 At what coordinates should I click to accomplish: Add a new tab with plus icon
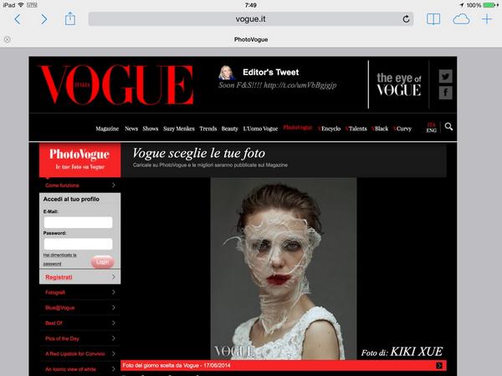(487, 19)
